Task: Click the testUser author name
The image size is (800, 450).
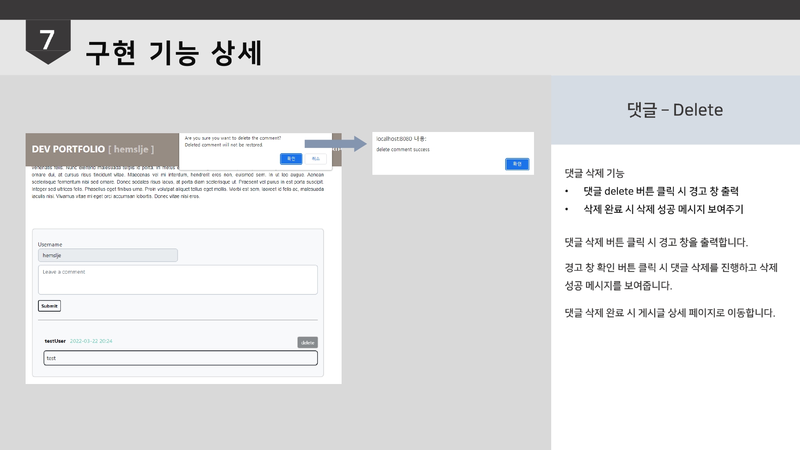Action: 55,341
